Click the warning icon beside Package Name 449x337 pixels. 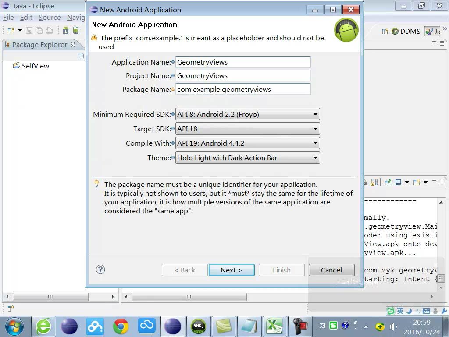tap(173, 89)
